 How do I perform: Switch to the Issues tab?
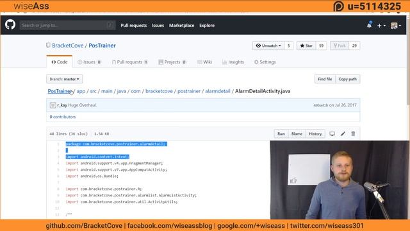click(x=89, y=62)
